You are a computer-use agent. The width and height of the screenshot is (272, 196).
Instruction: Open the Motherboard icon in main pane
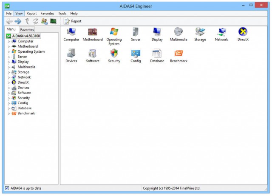click(93, 32)
